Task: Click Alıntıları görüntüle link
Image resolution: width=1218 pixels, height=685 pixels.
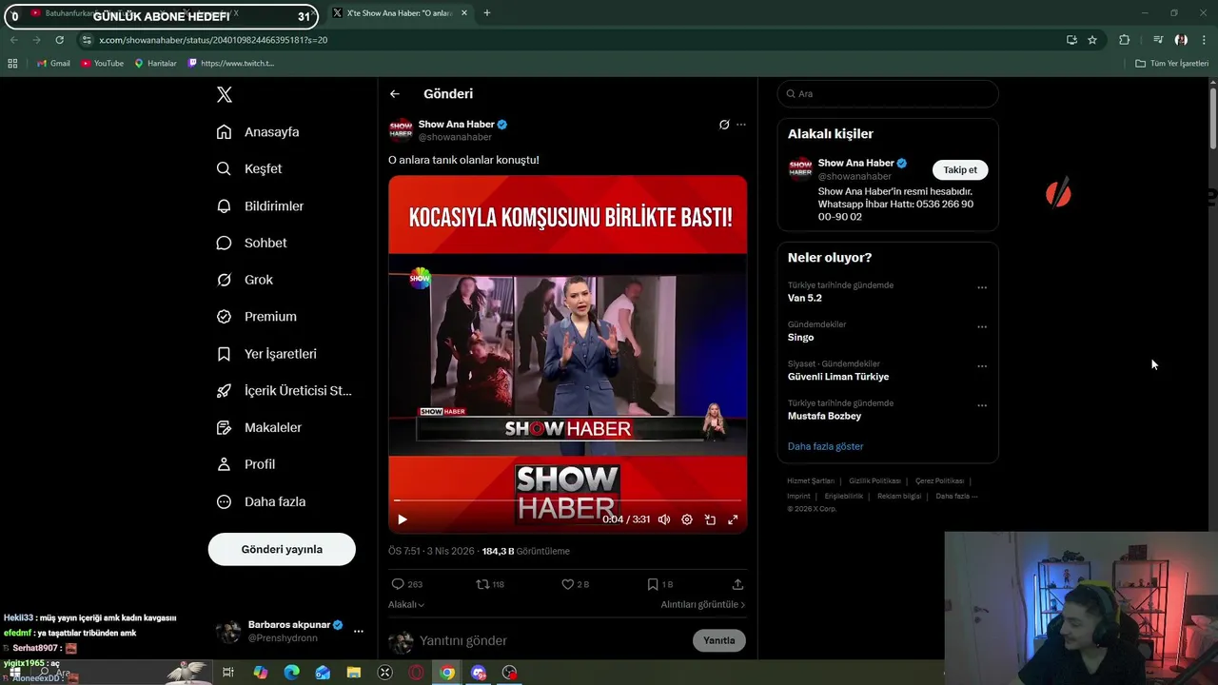Action: pos(703,605)
